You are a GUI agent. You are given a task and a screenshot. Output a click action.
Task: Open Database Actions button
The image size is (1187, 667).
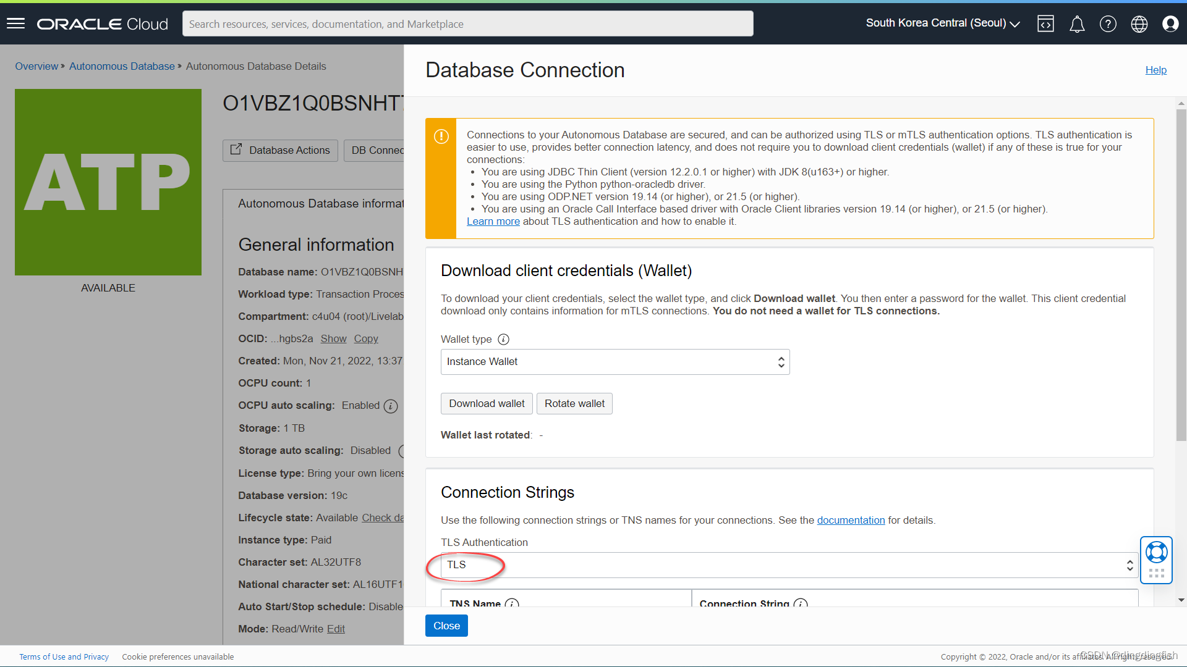(280, 151)
